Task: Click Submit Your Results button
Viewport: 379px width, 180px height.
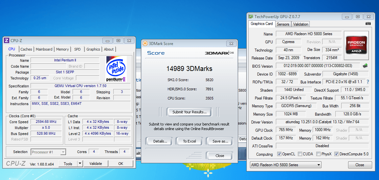Action: coord(189,112)
